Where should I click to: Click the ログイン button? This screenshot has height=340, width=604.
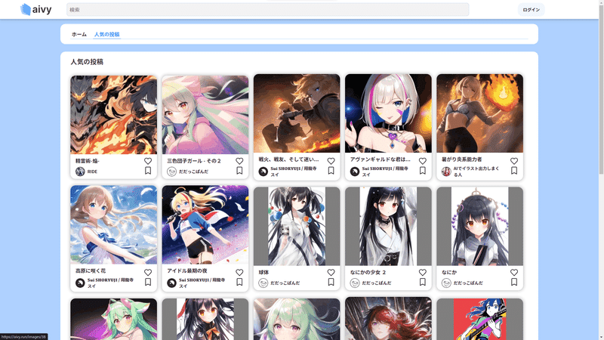532,10
